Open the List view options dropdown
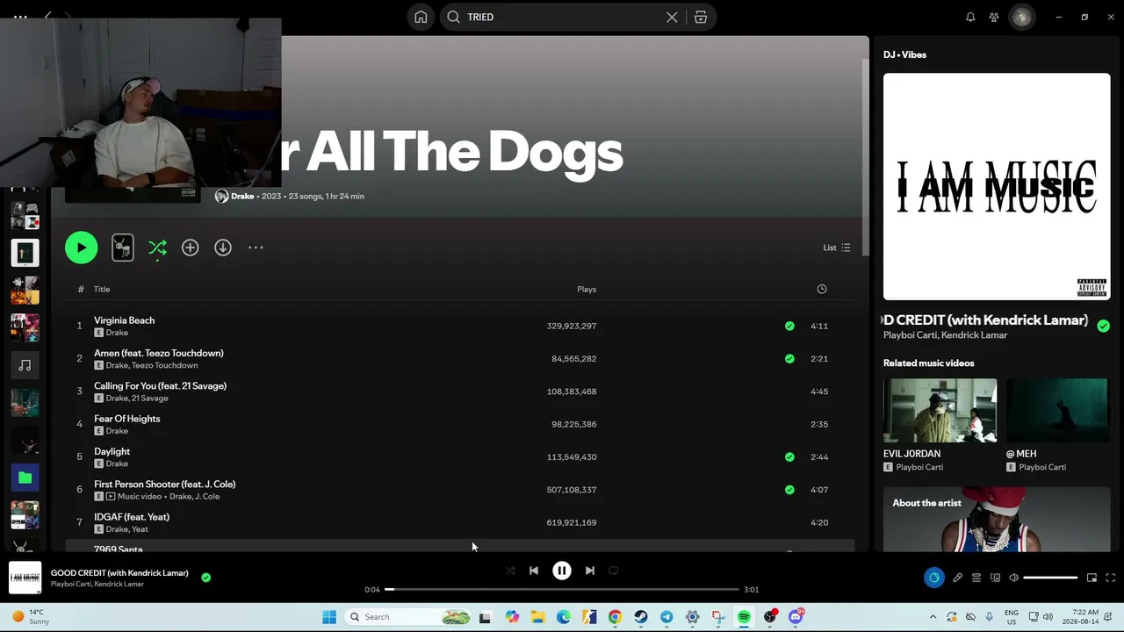Image resolution: width=1124 pixels, height=632 pixels. pos(836,248)
